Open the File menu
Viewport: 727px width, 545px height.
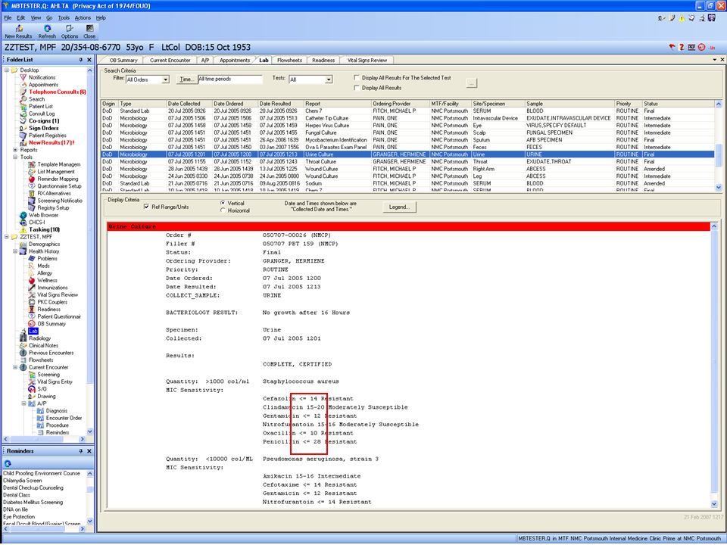(x=8, y=17)
